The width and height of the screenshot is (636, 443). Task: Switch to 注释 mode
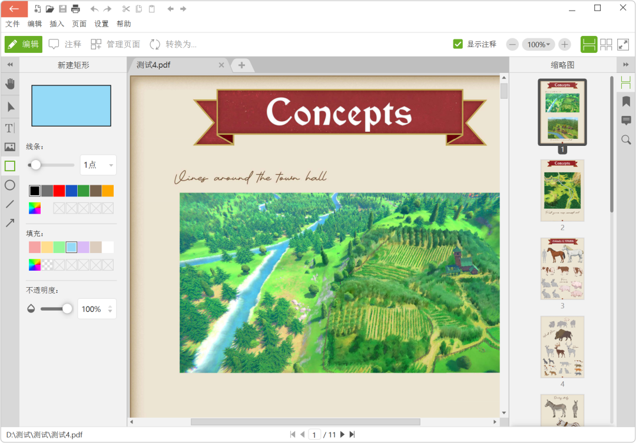click(65, 44)
